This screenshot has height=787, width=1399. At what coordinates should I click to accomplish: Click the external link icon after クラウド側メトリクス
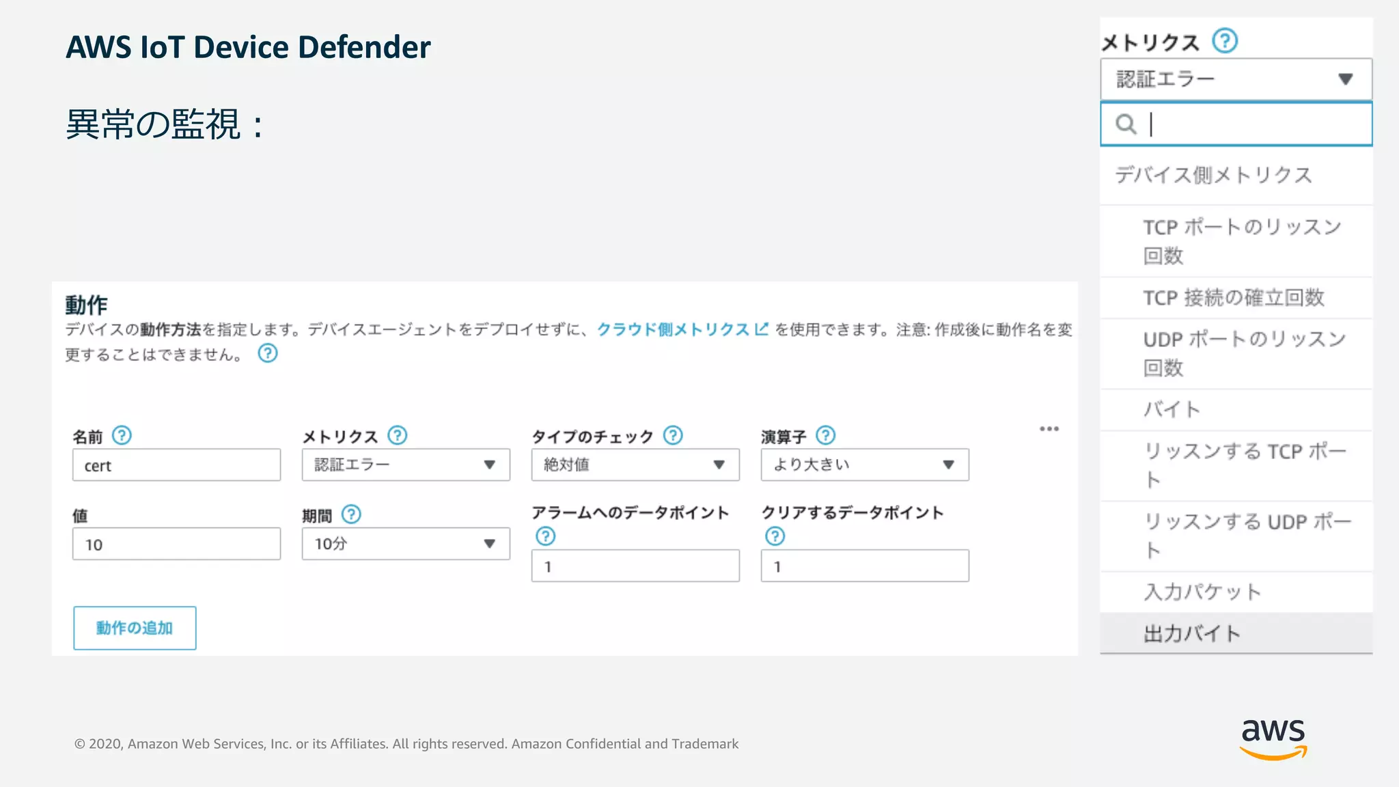(x=762, y=329)
